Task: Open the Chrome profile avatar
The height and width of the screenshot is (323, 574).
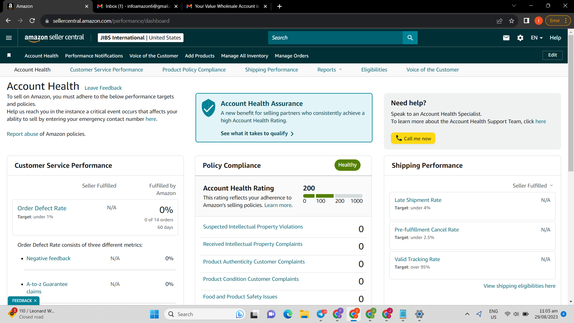Action: [x=539, y=21]
